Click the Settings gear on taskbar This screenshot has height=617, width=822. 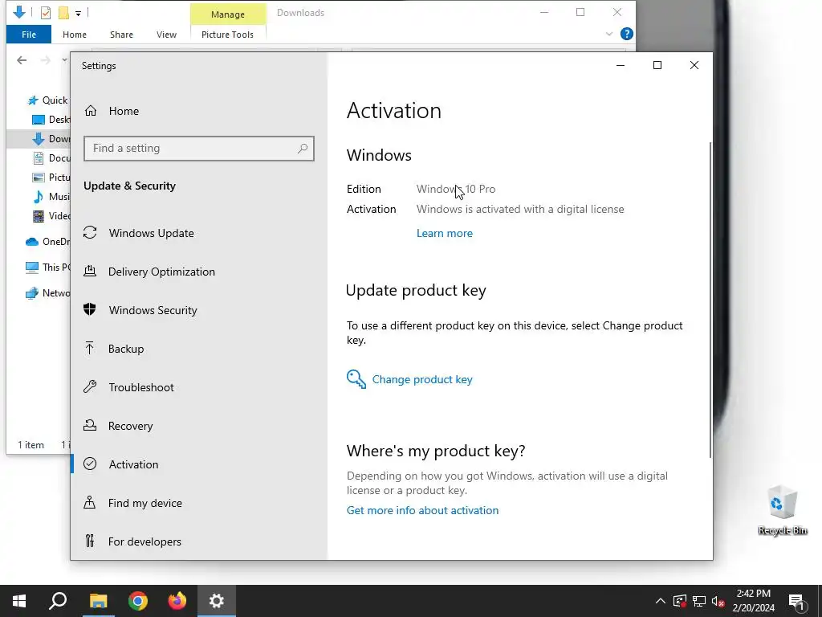coord(217,601)
